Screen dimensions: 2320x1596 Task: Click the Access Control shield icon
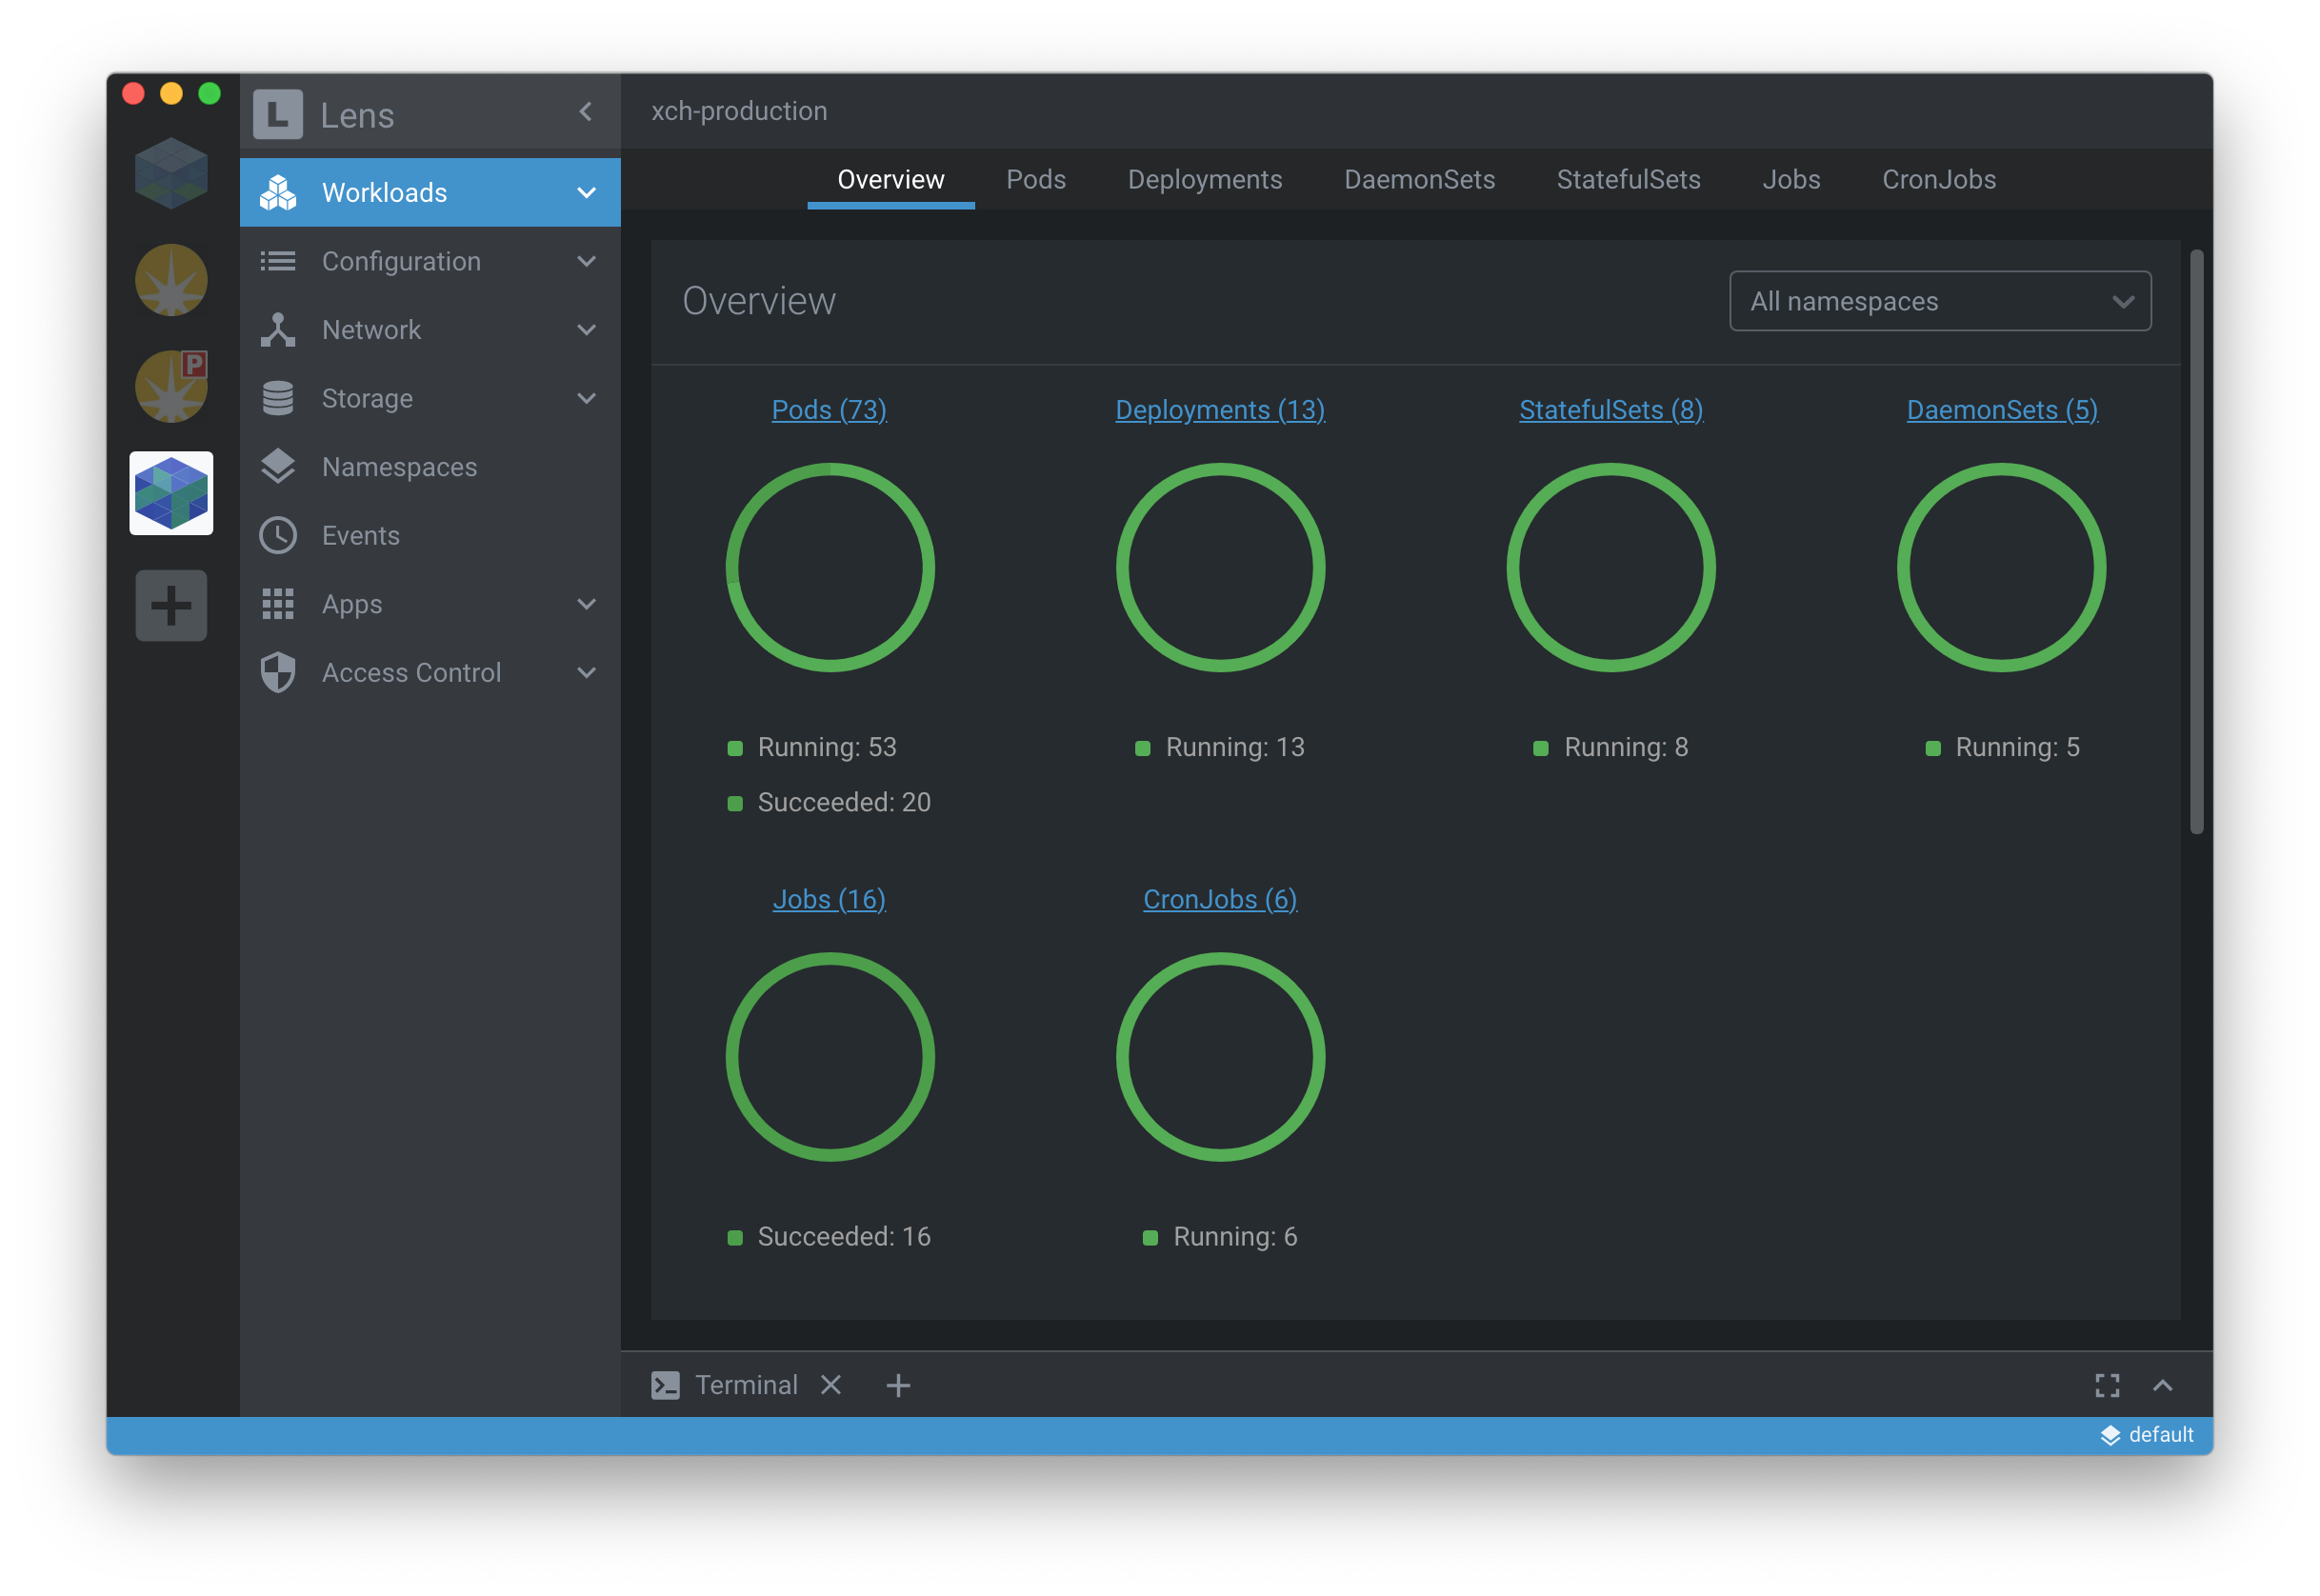tap(278, 673)
